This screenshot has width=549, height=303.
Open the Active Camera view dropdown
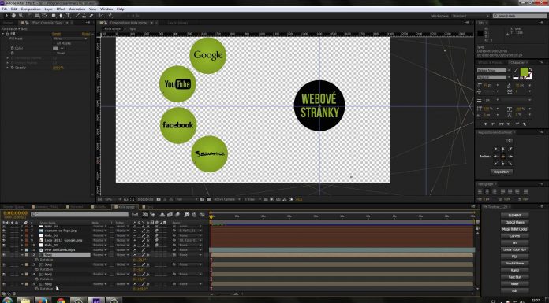tap(226, 199)
